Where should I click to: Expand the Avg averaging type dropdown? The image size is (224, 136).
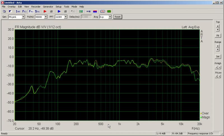tap(110, 17)
